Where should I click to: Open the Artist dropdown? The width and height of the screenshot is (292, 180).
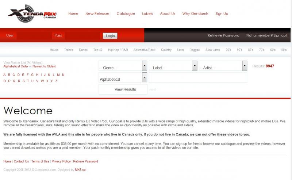(x=223, y=66)
